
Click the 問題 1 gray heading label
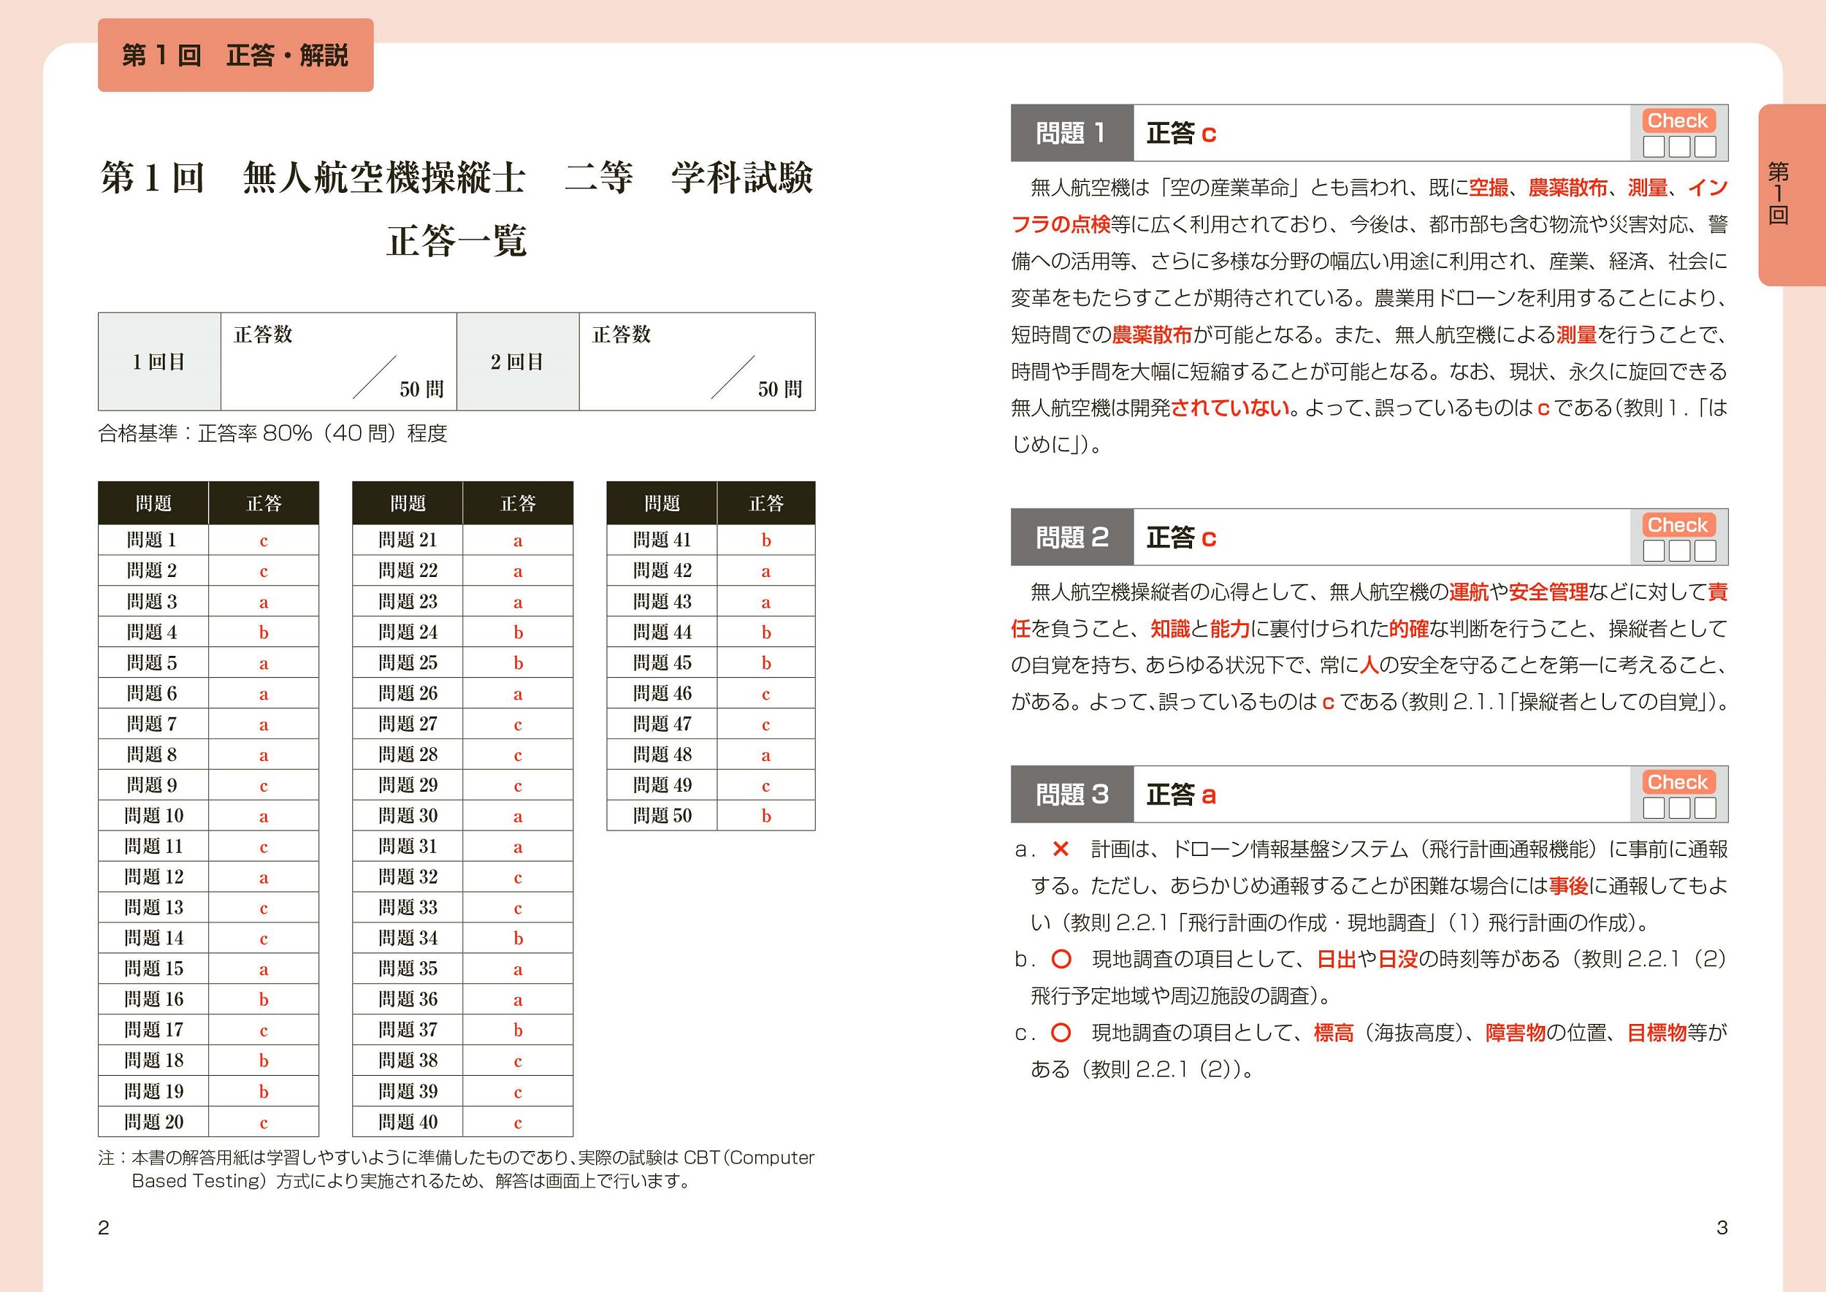tap(1071, 133)
